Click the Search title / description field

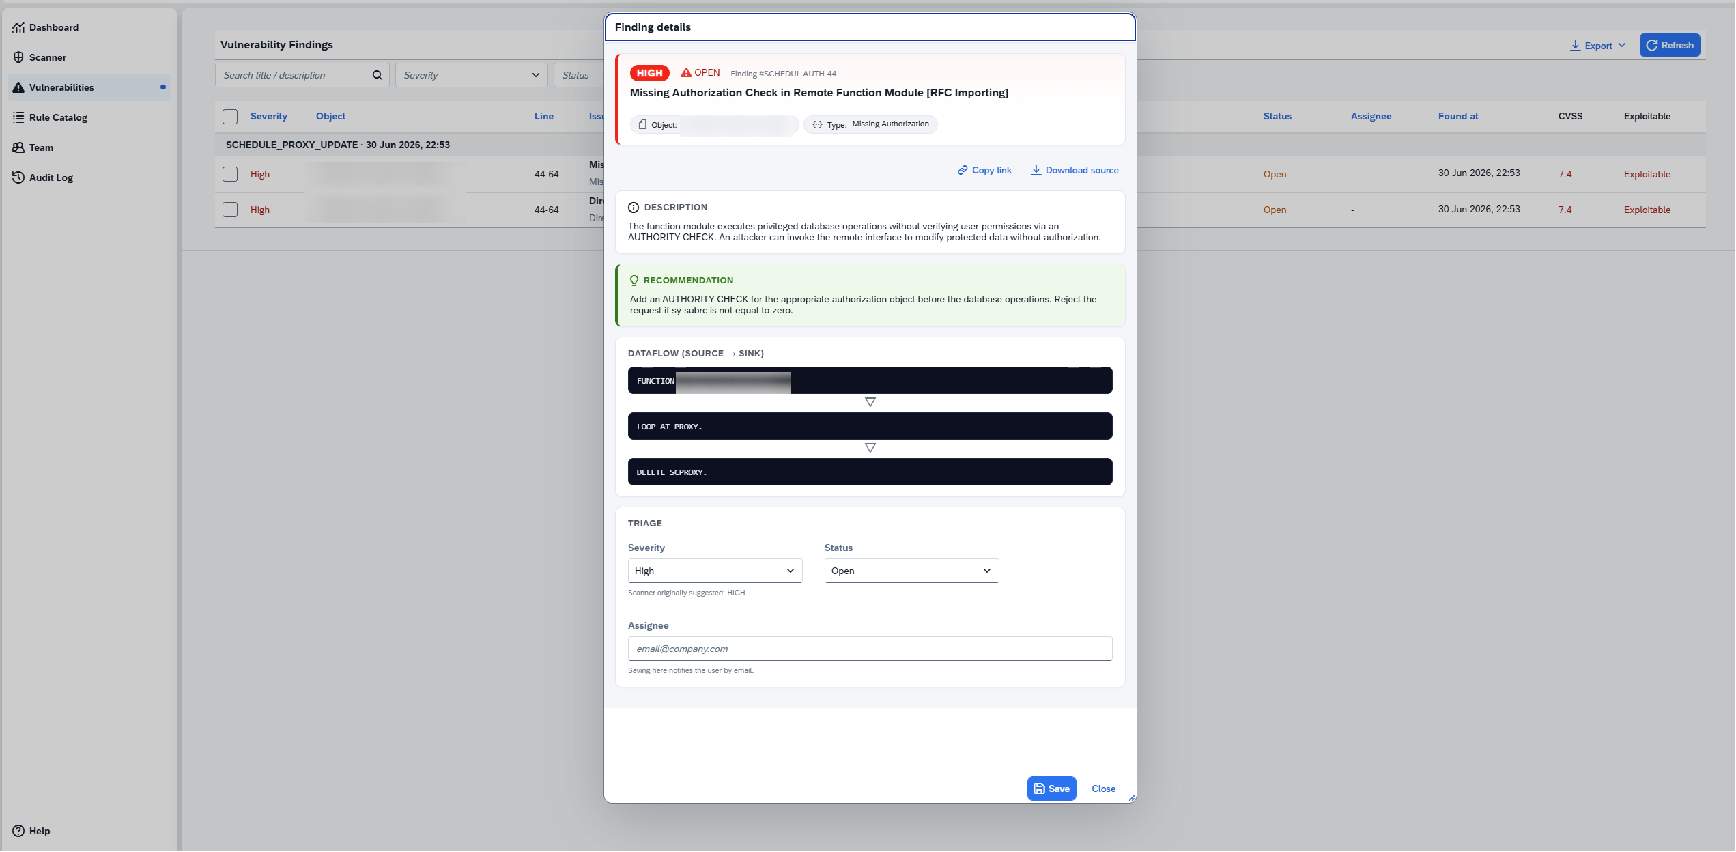302,75
